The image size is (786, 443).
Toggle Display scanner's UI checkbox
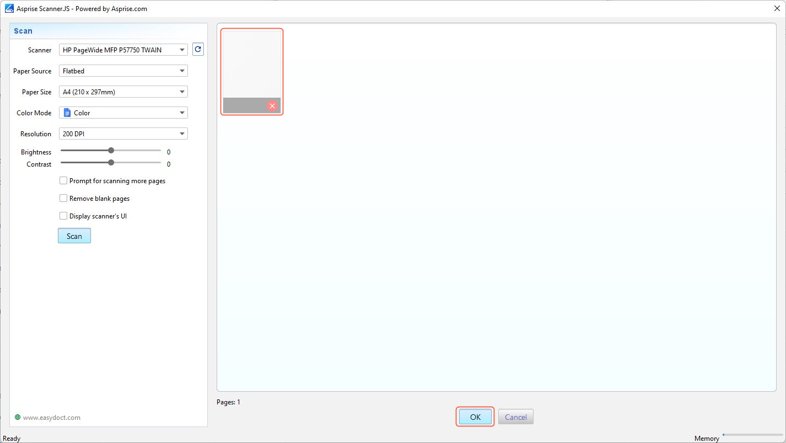pyautogui.click(x=63, y=216)
